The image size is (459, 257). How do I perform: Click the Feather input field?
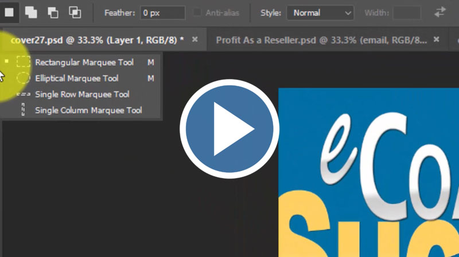pyautogui.click(x=162, y=13)
